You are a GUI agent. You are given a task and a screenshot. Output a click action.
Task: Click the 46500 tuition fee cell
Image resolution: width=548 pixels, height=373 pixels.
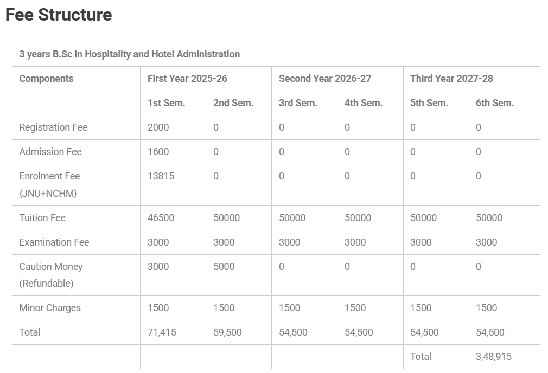(x=161, y=218)
